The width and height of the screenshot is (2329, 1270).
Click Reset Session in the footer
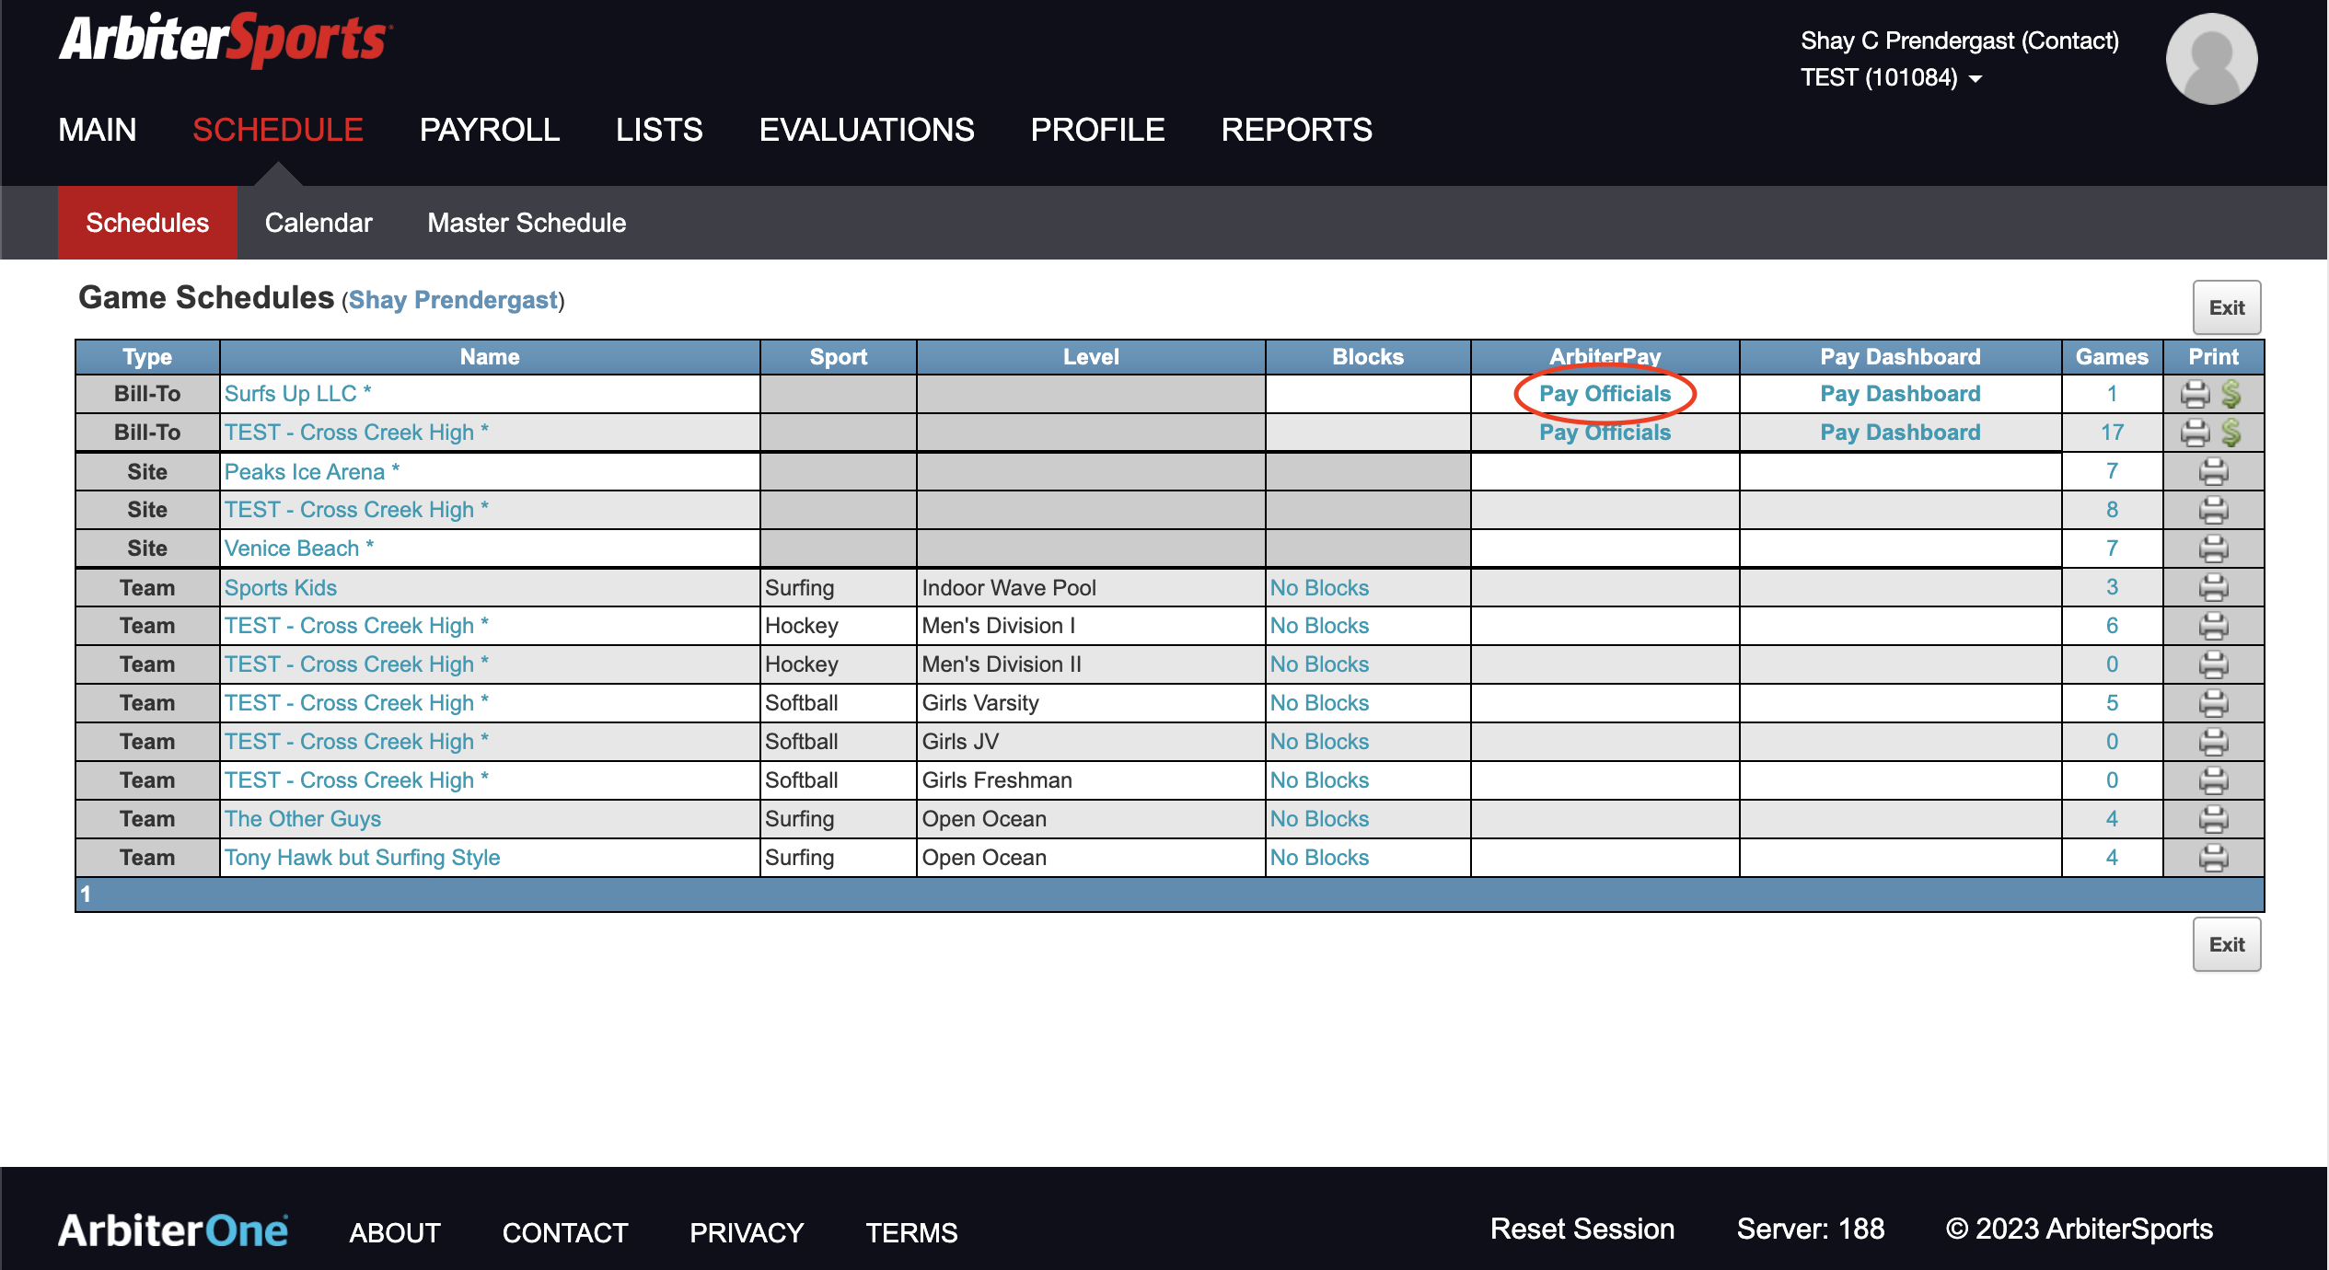(x=1582, y=1230)
